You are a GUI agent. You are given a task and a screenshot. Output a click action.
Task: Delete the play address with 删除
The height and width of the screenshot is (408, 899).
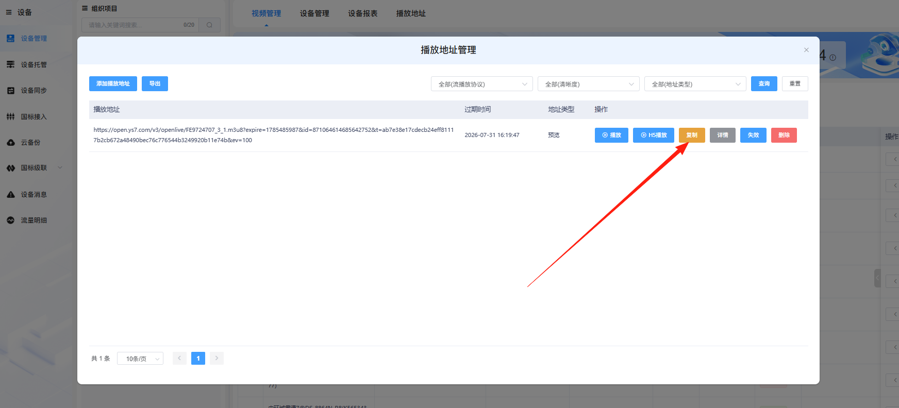pyautogui.click(x=784, y=135)
